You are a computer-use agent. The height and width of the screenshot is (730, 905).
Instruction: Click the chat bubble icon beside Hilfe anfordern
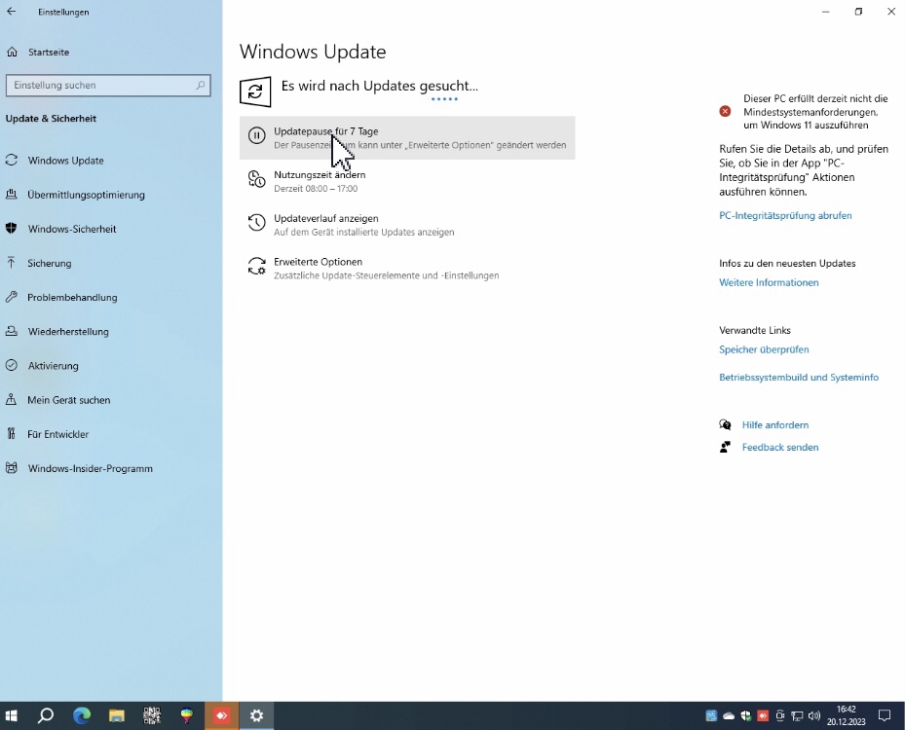[x=725, y=425]
